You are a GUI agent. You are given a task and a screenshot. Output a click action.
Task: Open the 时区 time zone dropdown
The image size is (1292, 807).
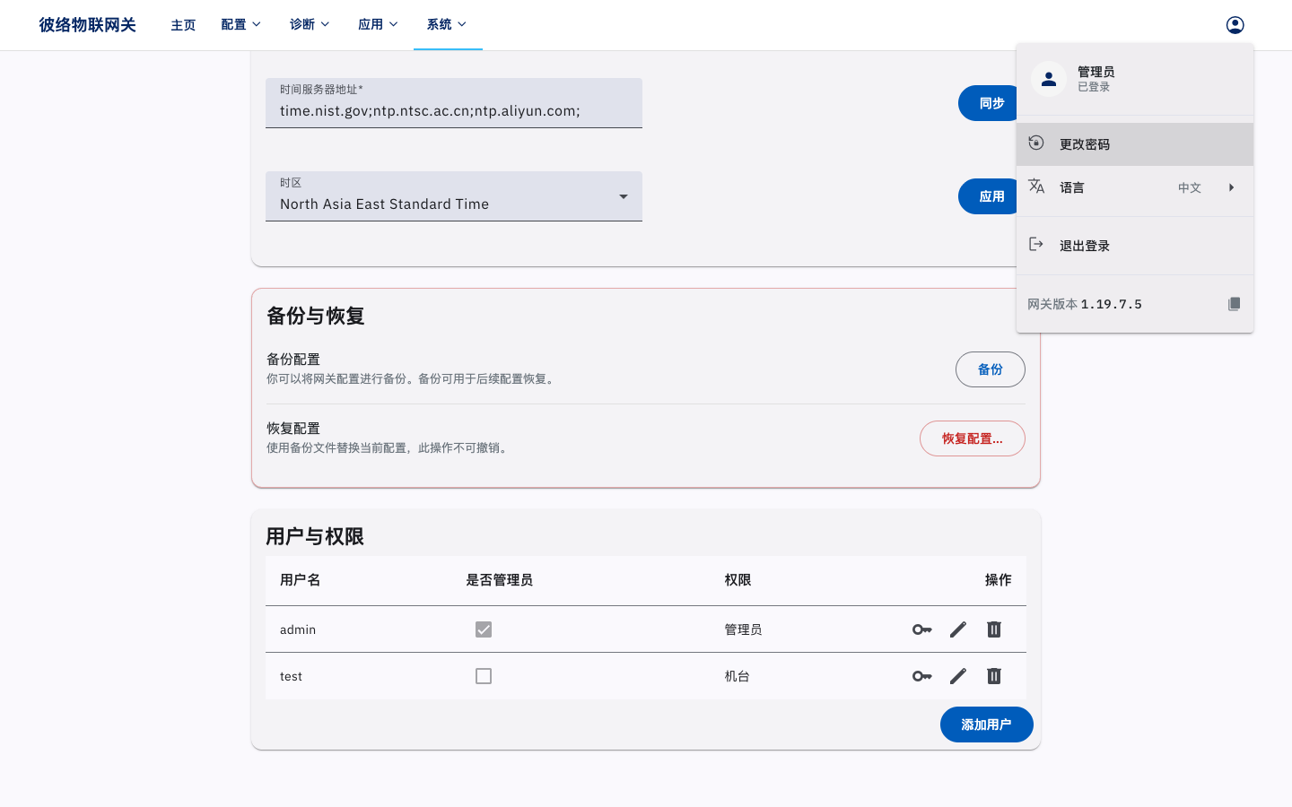[x=454, y=196]
